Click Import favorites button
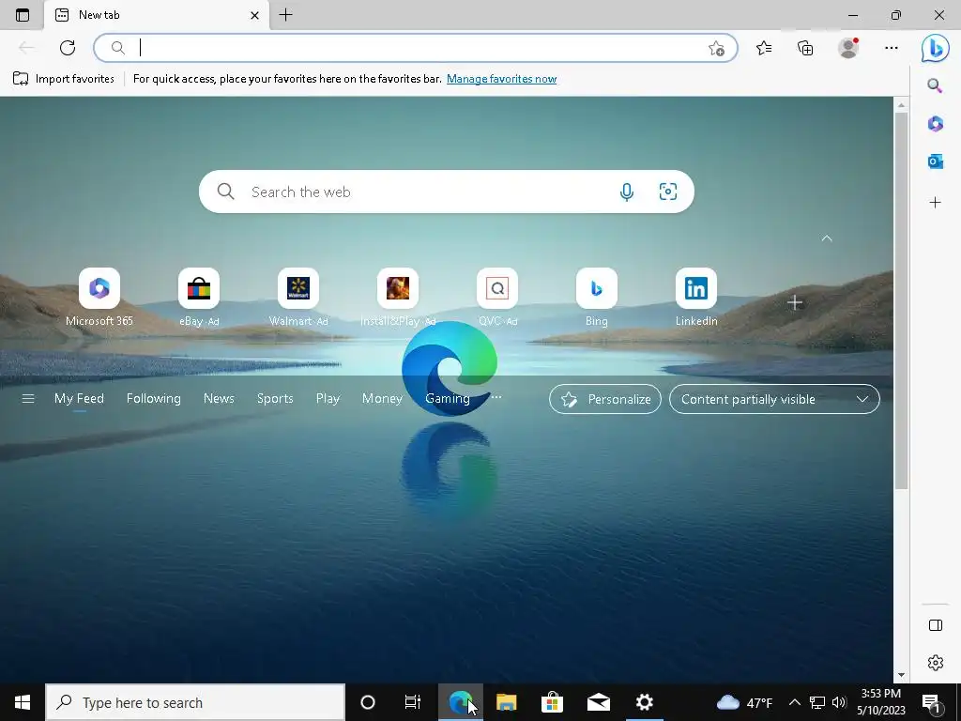961x721 pixels. tap(63, 79)
